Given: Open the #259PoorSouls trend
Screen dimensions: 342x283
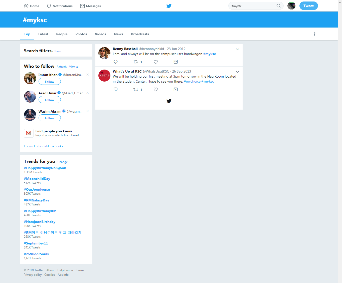Looking at the screenshot, I should (36, 254).
